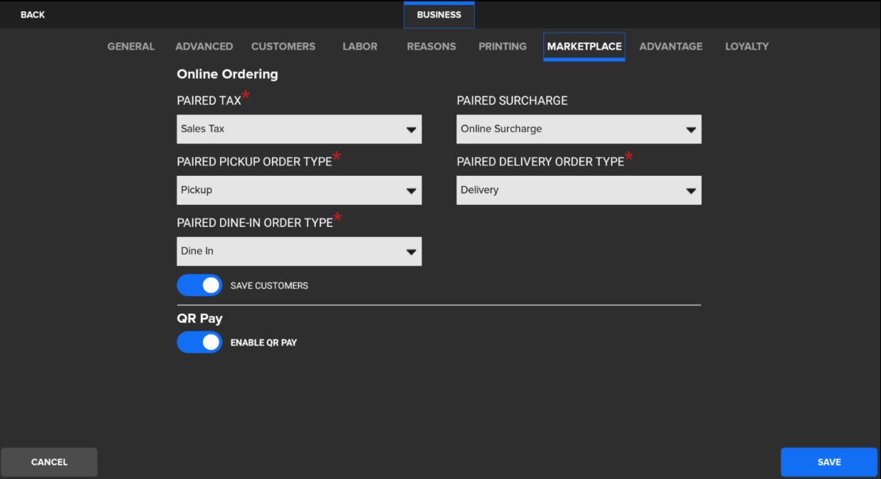Open Paired Pickup Order Type dropdown
Screen dimensions: 881x479
(x=299, y=190)
